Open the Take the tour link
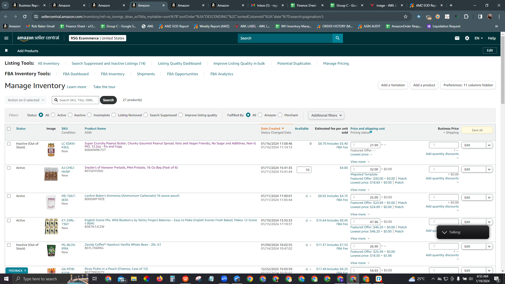Screen dimensions: 505x284 click(104, 87)
